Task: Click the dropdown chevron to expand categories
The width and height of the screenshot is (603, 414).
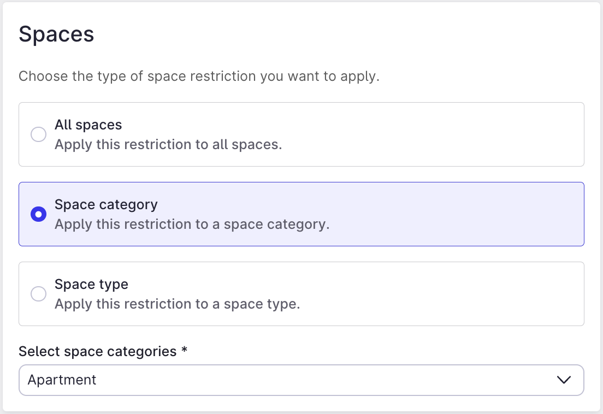Action: [x=564, y=380]
